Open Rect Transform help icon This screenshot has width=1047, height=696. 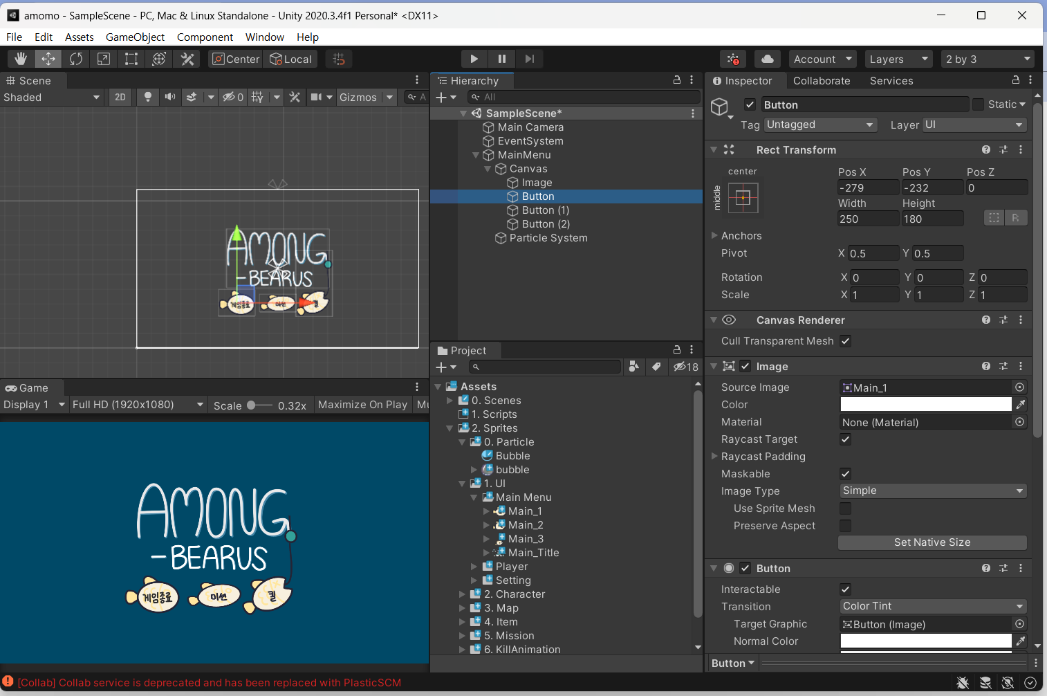click(x=986, y=149)
